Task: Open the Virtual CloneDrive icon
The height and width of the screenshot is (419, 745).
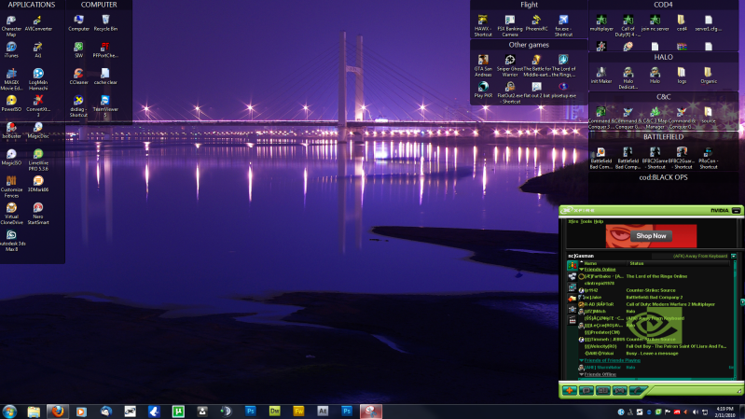Action: coord(11,213)
